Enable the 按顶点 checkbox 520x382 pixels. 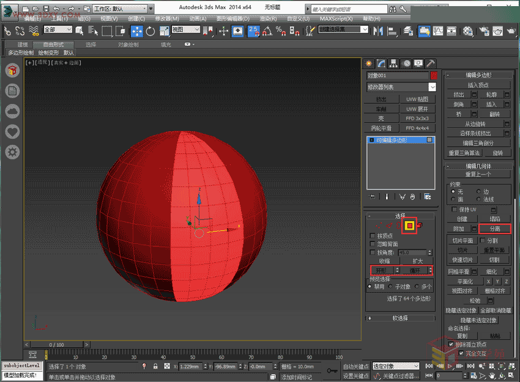point(373,236)
